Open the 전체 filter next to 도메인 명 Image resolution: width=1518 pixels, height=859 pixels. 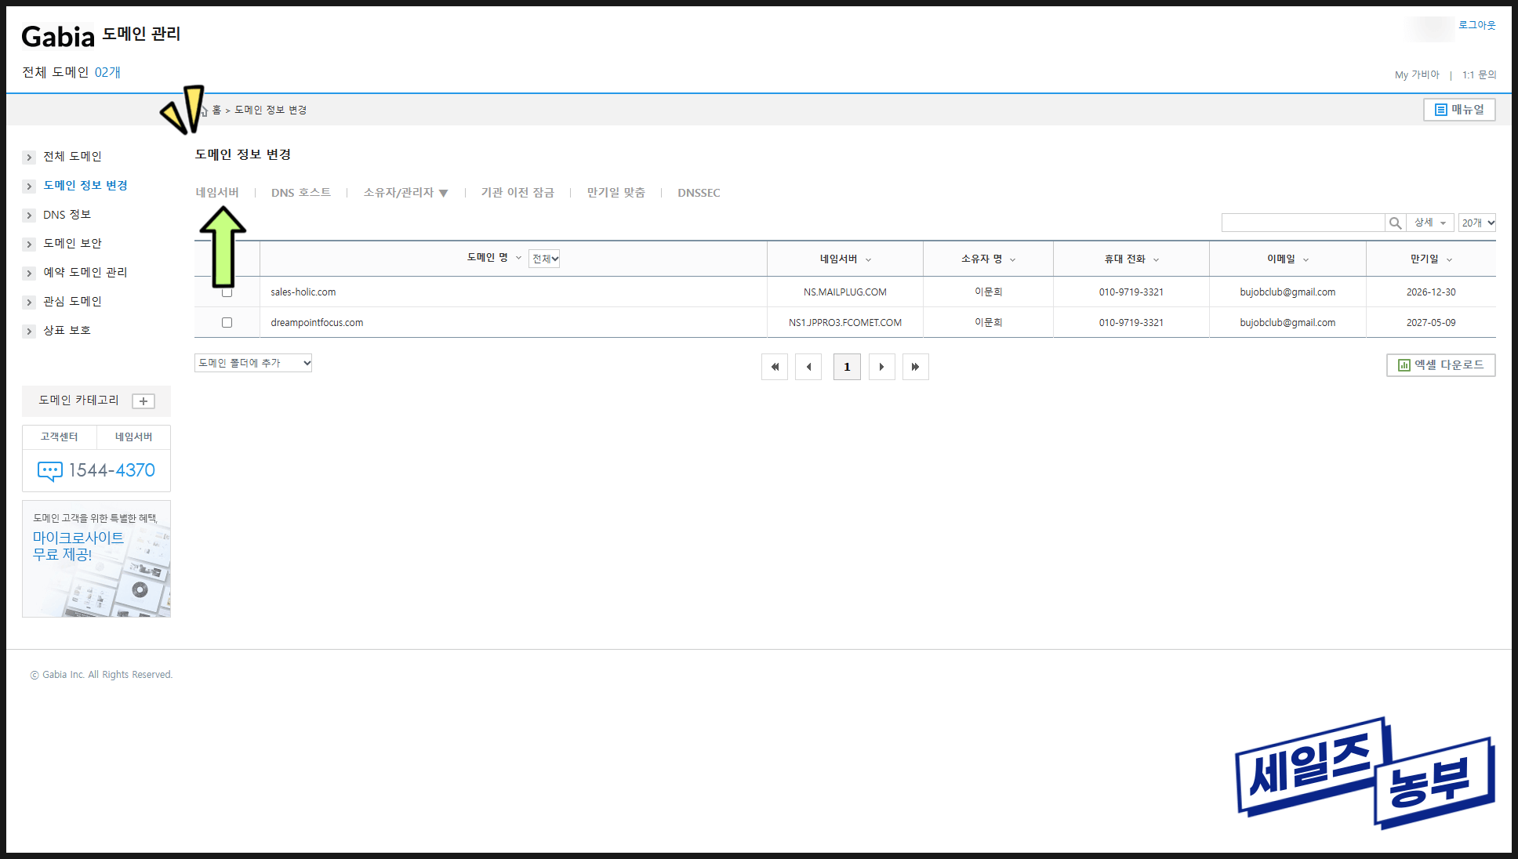(544, 259)
